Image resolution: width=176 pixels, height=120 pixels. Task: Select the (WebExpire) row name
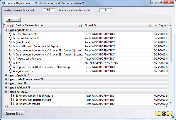23,42
